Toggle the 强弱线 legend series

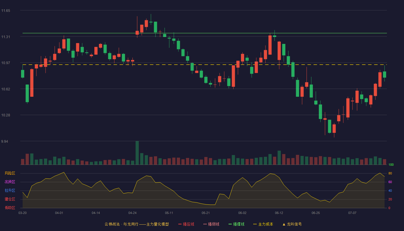[211, 224]
